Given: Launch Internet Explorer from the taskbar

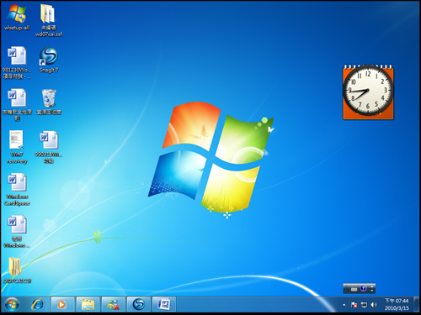Looking at the screenshot, I should (38, 304).
